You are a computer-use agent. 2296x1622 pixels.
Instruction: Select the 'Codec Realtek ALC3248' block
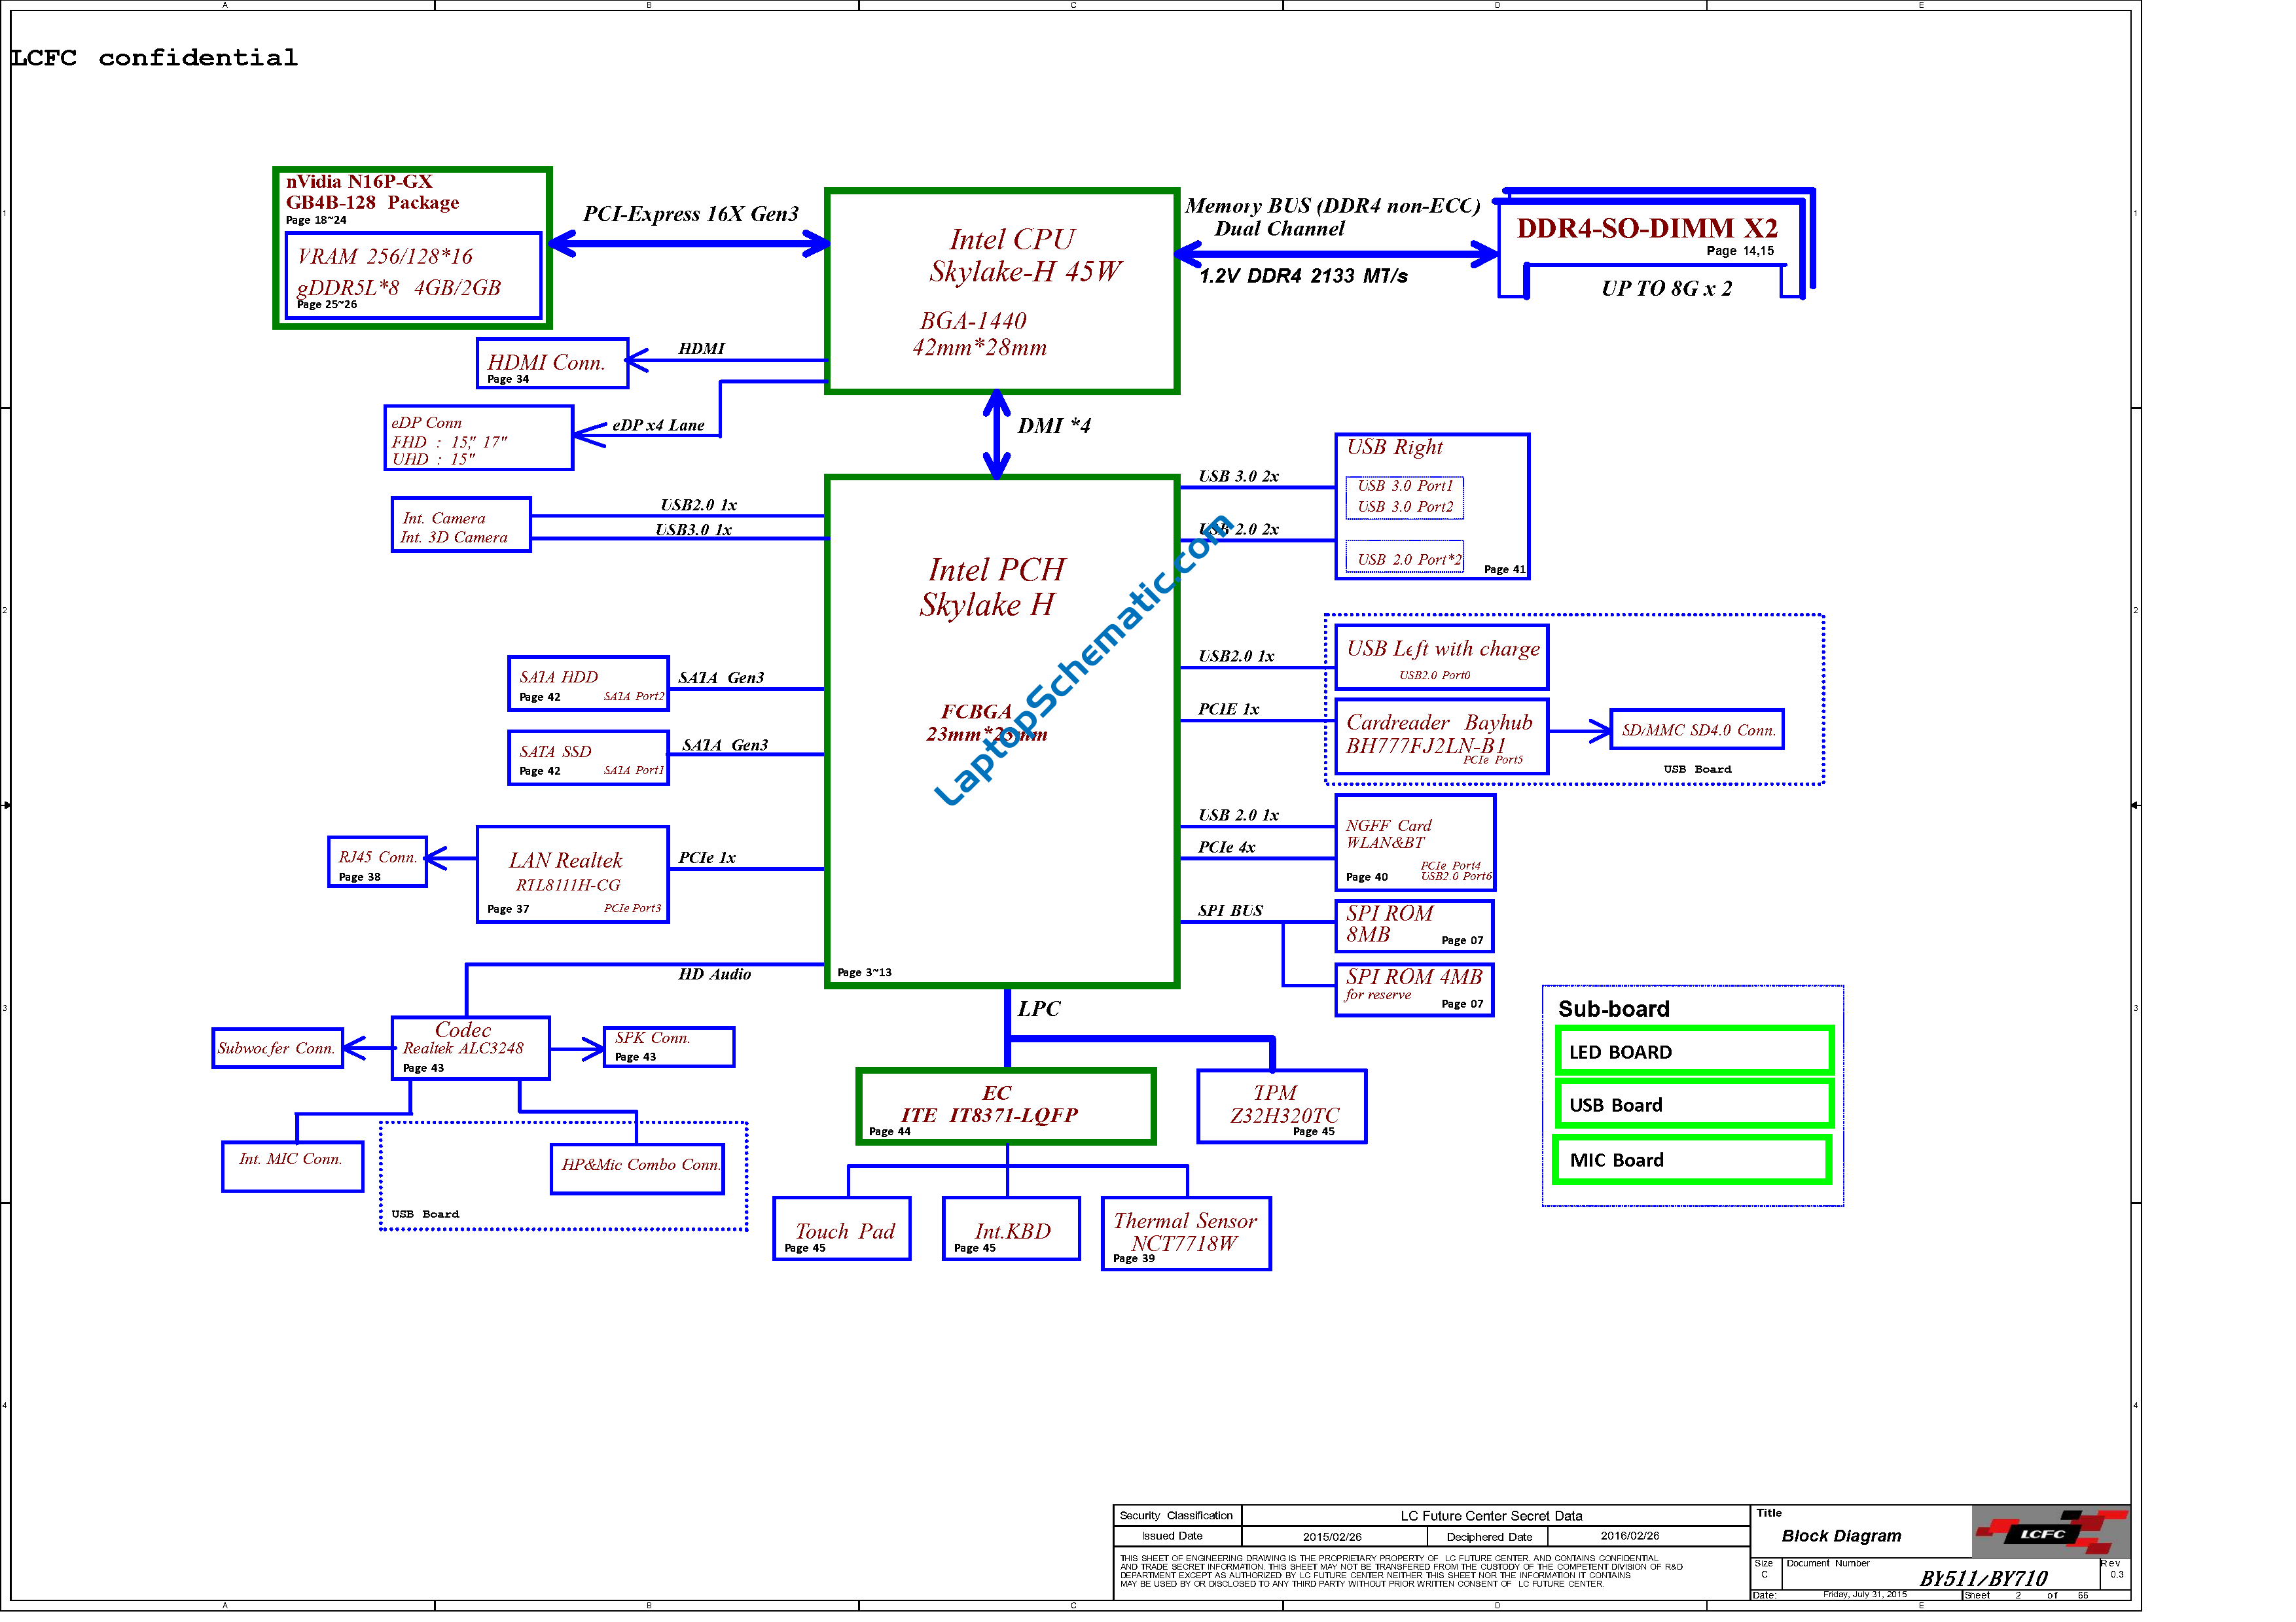point(470,1048)
